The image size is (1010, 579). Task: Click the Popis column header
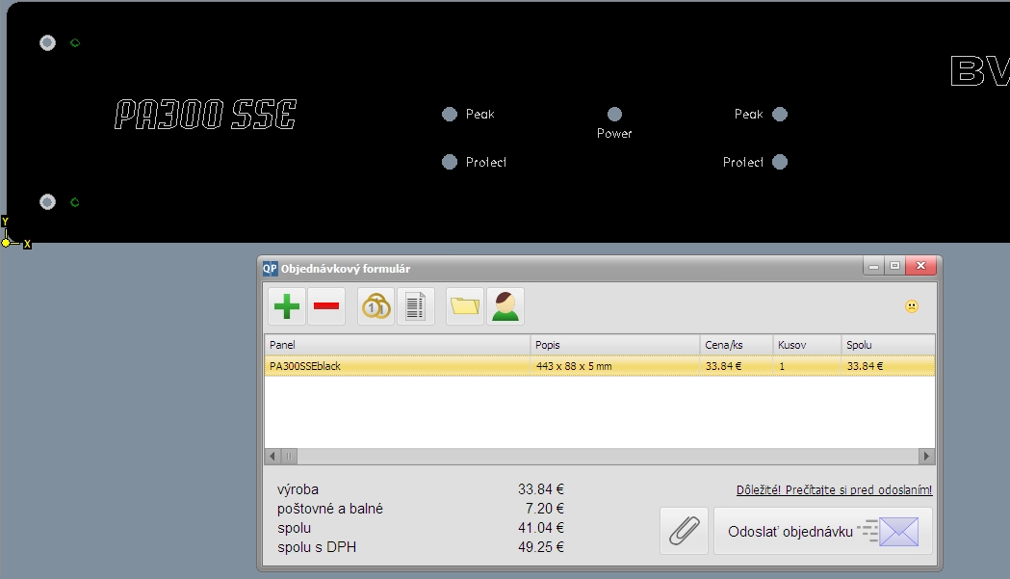[615, 345]
